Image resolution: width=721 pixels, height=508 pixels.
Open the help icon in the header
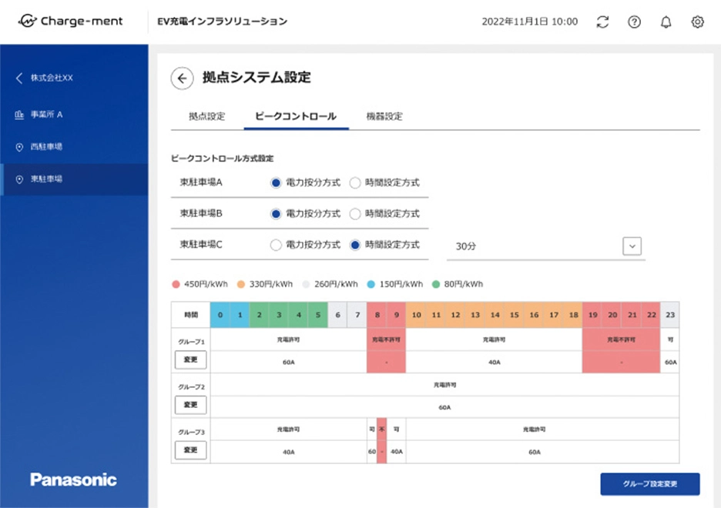pos(634,22)
